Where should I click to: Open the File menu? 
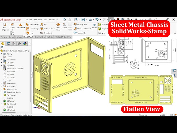coord(27,20)
